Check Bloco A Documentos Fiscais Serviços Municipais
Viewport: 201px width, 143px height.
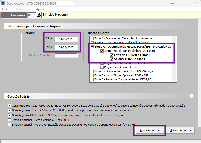(92, 38)
